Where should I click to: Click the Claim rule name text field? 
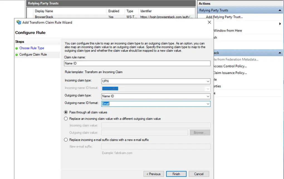click(x=137, y=63)
